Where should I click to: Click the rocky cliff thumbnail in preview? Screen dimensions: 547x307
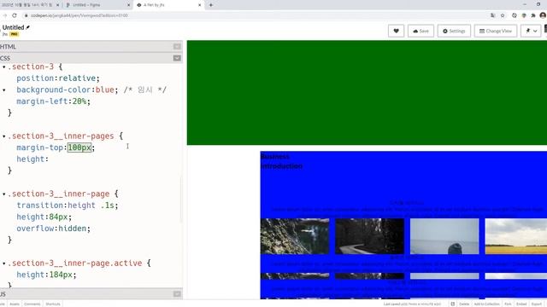click(295, 236)
